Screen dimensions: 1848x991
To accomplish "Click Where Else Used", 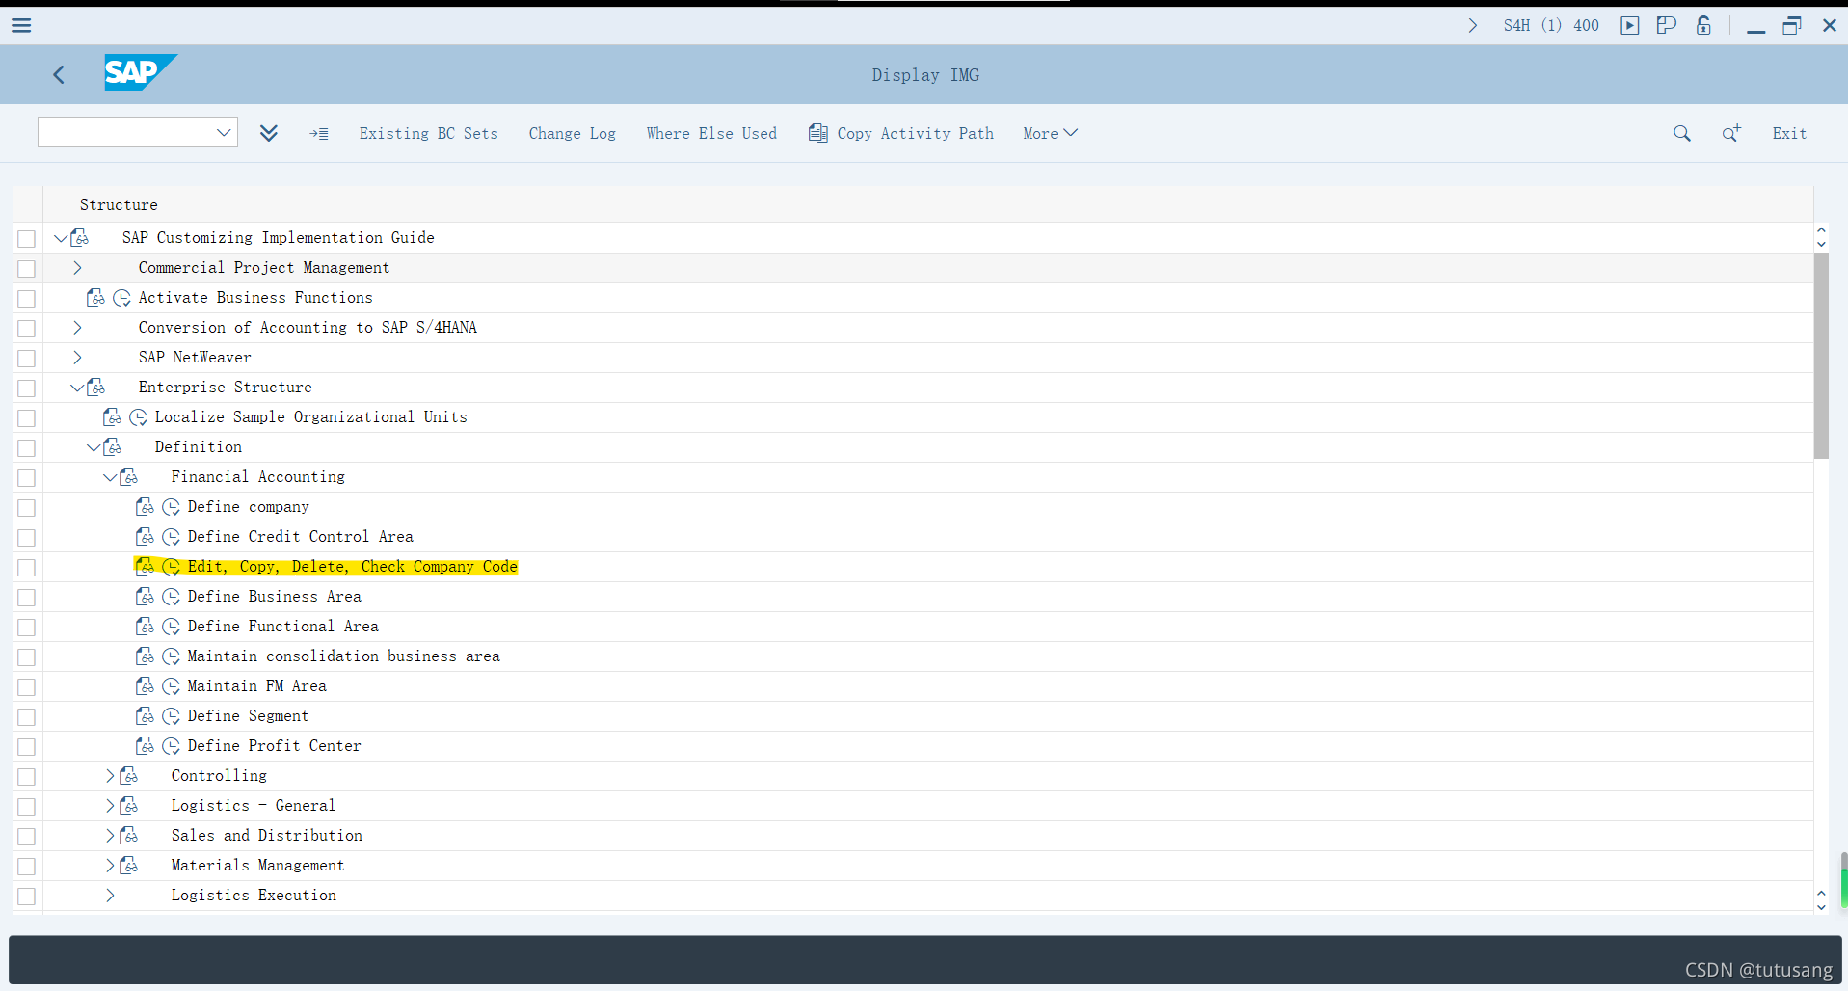I will click(711, 133).
